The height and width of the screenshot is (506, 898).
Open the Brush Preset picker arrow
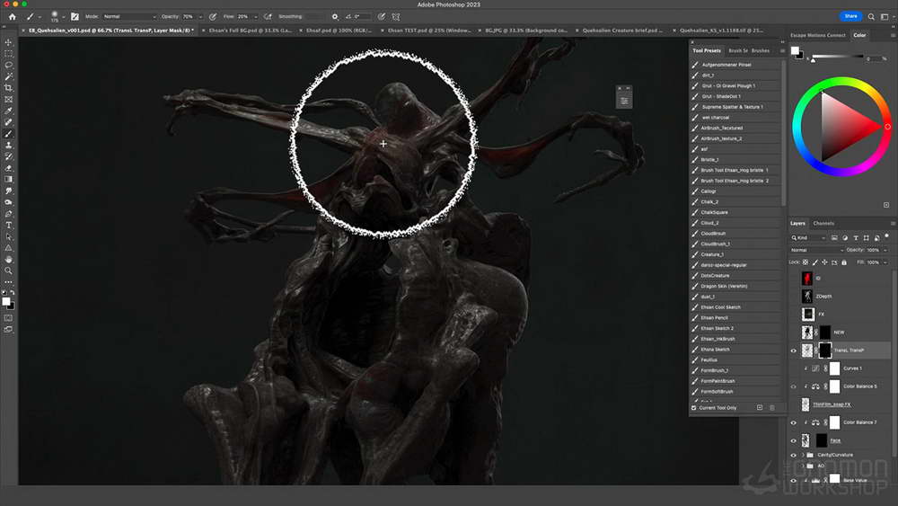point(64,17)
